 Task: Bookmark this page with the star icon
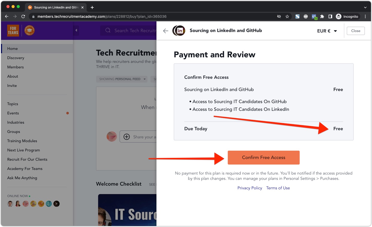287,16
